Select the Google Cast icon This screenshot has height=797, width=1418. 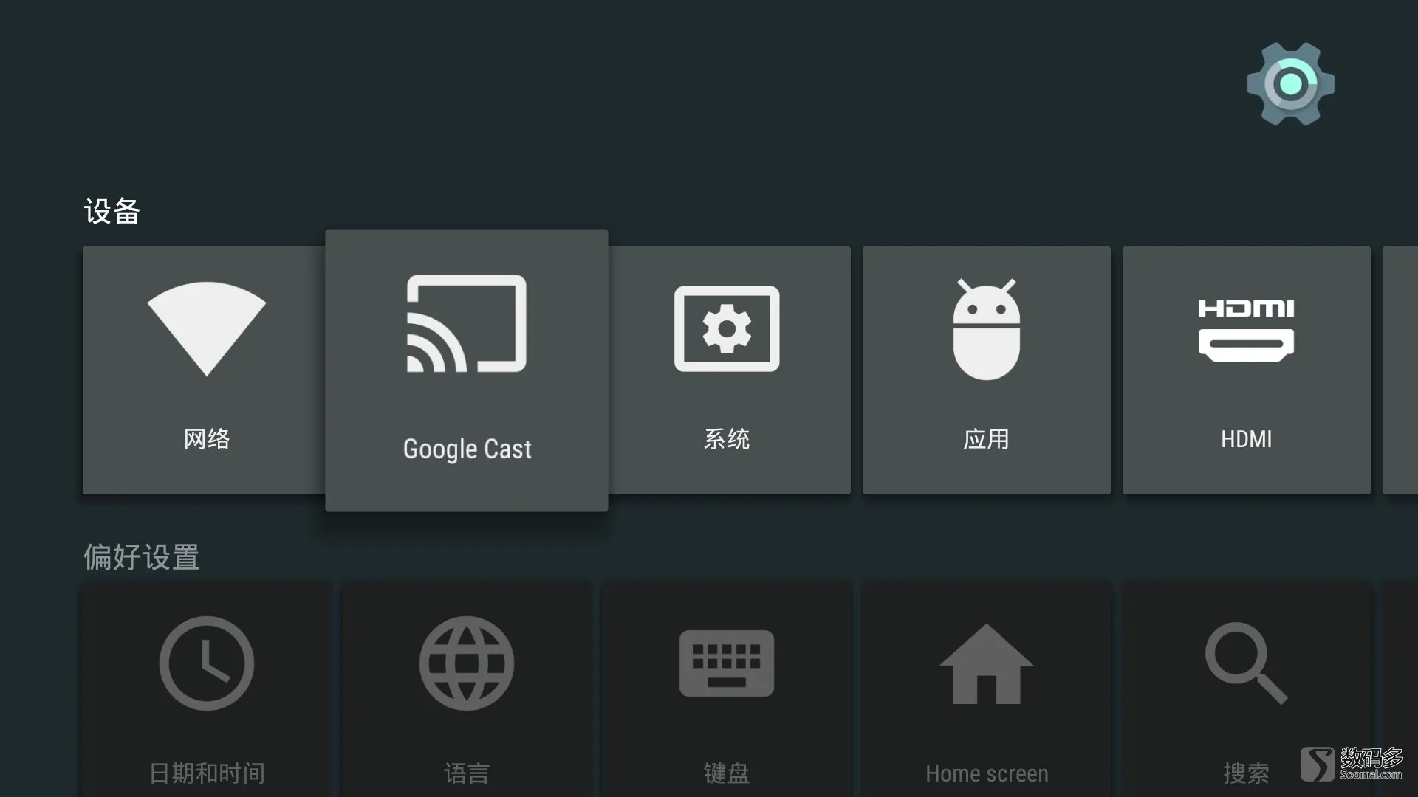[x=467, y=323]
